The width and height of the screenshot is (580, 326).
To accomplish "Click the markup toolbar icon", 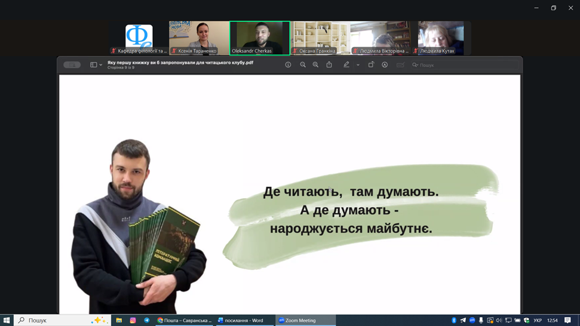I will (x=385, y=65).
